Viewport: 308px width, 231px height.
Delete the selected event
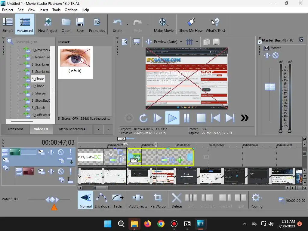coord(177,200)
